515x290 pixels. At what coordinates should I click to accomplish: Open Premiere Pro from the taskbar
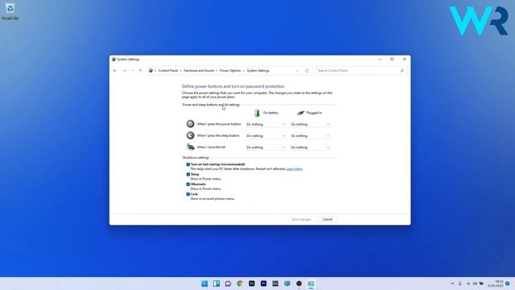263,284
